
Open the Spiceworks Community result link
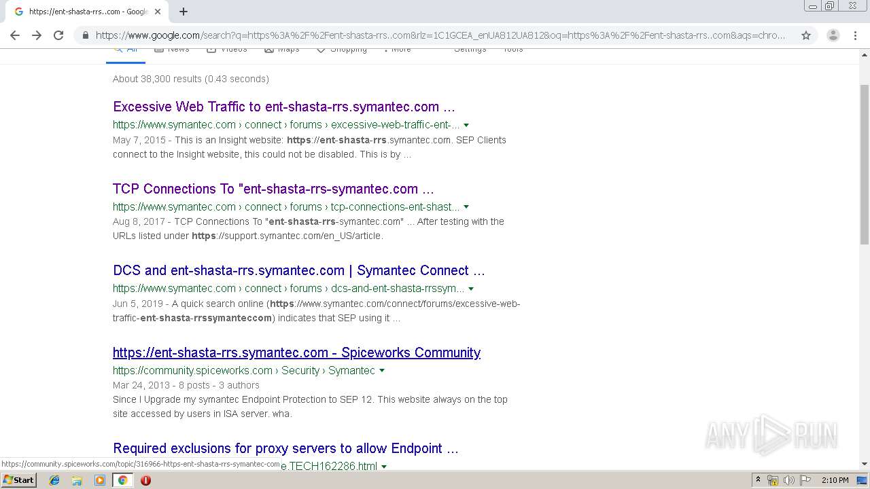pyautogui.click(x=296, y=352)
